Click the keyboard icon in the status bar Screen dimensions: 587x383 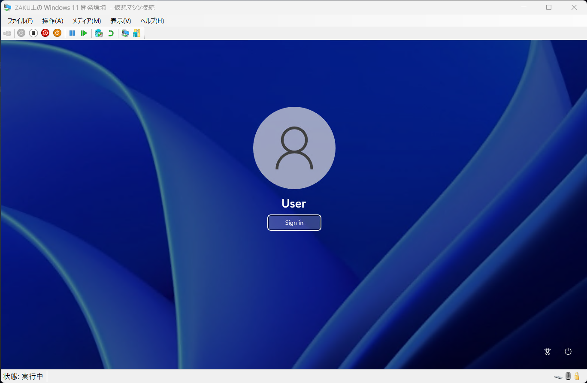pyautogui.click(x=558, y=377)
